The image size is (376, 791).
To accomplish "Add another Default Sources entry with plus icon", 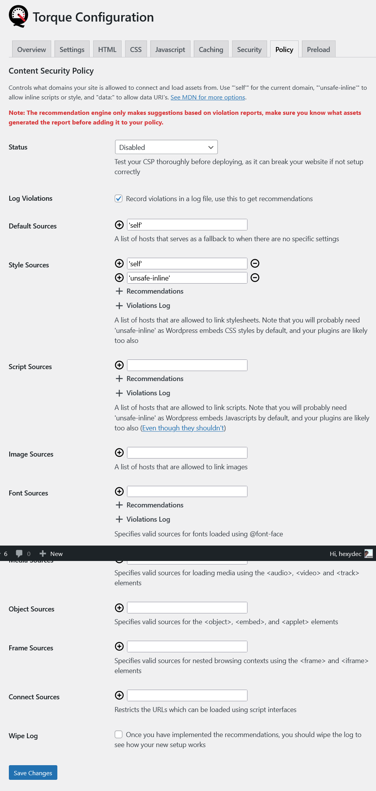I will tap(119, 225).
